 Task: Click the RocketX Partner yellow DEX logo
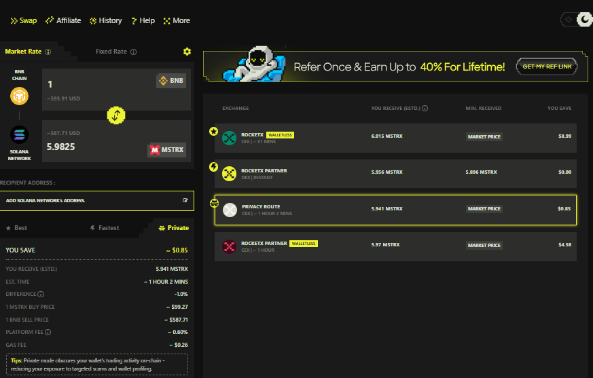point(229,174)
